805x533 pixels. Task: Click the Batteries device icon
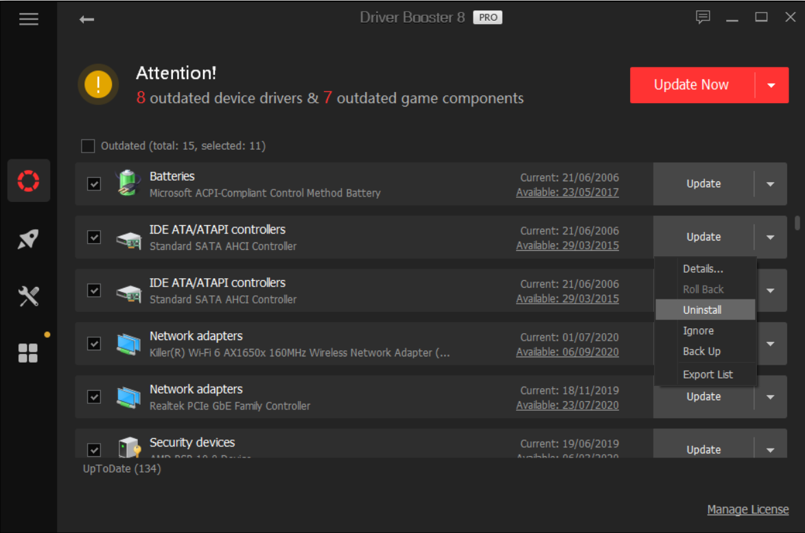[x=128, y=183]
